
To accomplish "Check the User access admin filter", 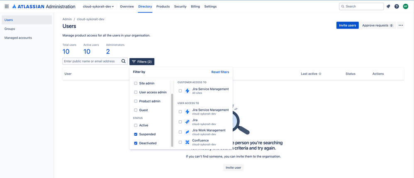I will (x=136, y=92).
